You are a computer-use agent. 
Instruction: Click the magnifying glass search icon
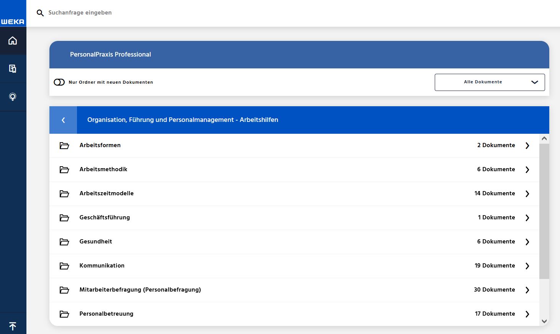tap(40, 13)
